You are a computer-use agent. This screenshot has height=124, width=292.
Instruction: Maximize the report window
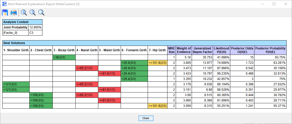tap(274, 4)
